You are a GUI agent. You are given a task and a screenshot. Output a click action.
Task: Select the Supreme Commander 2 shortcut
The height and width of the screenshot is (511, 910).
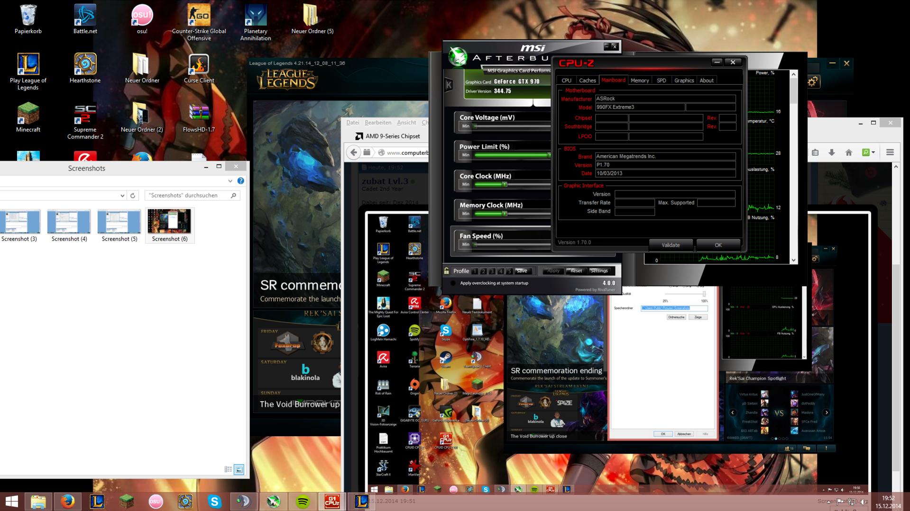(x=85, y=121)
